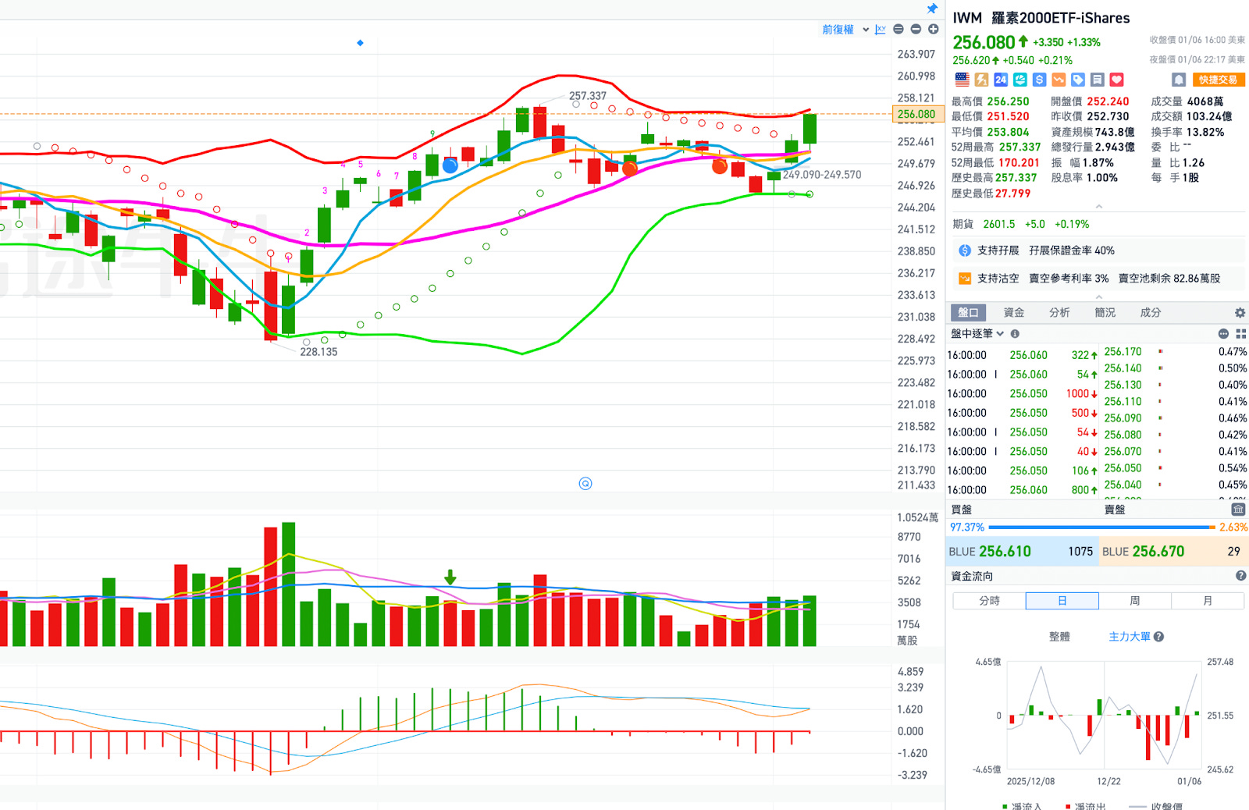Screen dimensions: 1249x810
Task: Click the BLUE 256.670 ask quote
Action: pos(1173,552)
